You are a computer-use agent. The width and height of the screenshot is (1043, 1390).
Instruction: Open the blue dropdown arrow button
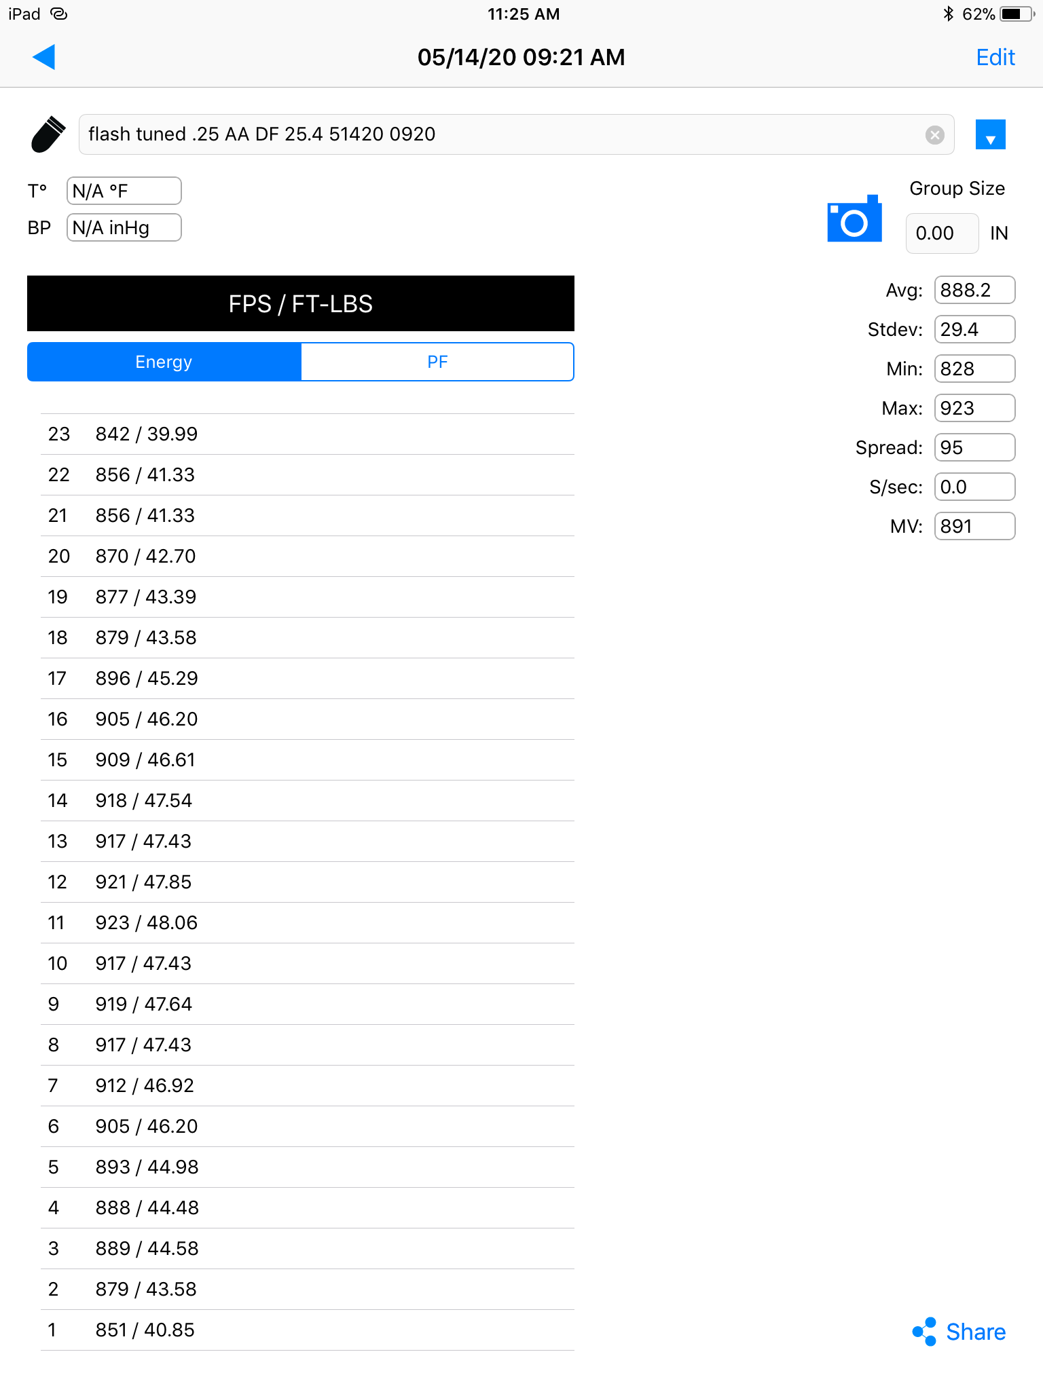click(990, 134)
